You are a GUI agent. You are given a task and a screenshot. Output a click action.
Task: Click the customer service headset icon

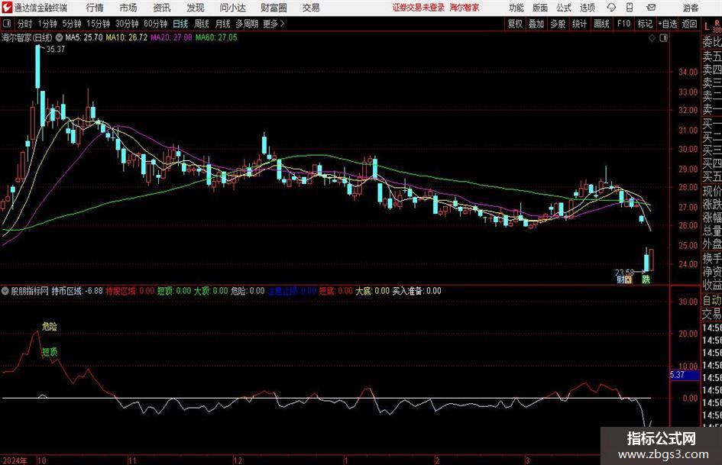pos(611,8)
